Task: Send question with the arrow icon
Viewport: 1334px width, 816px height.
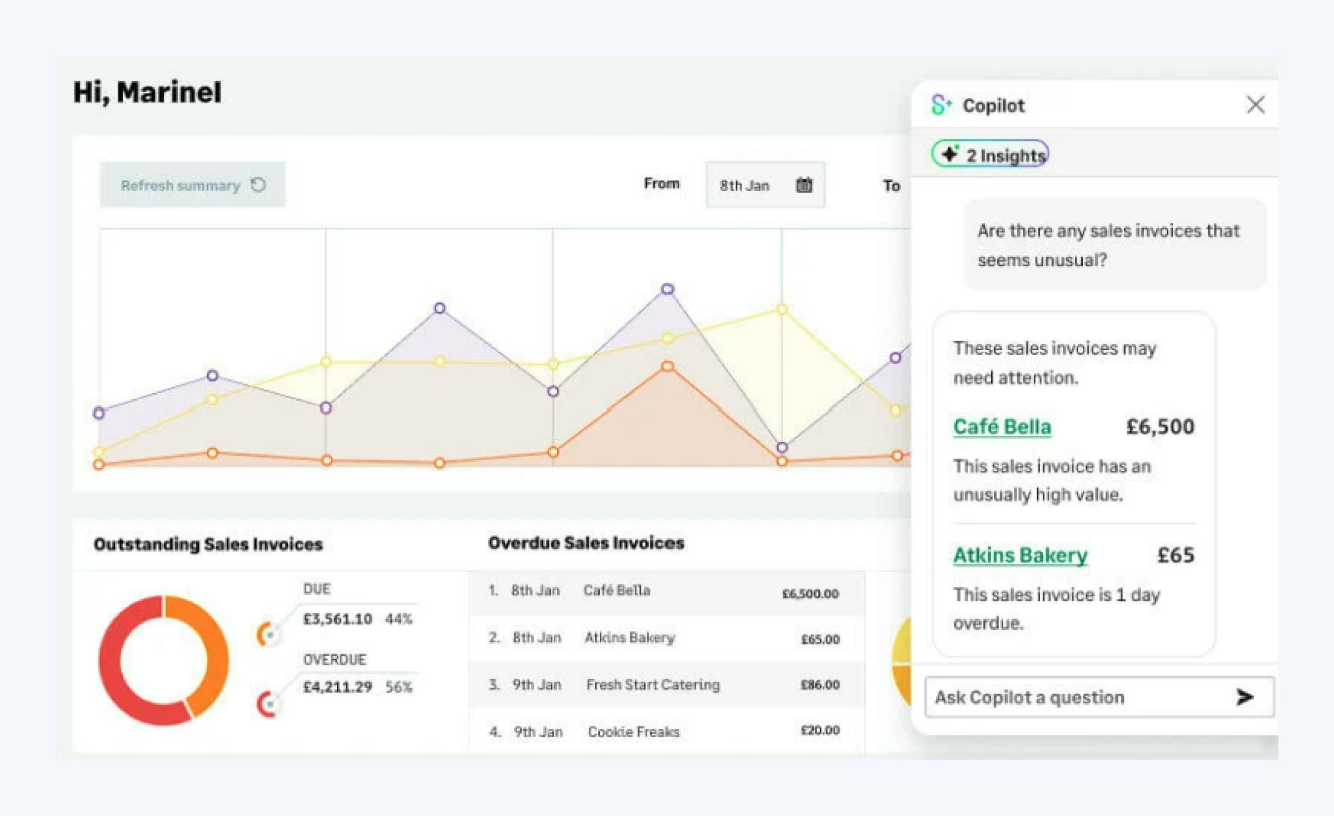Action: 1244,696
